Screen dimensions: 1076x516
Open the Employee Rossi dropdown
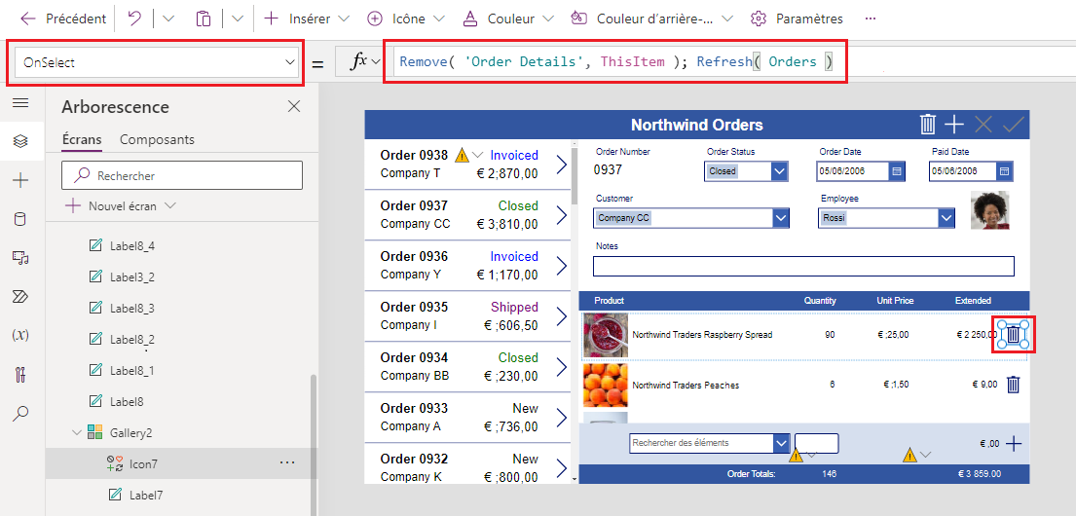[946, 218]
